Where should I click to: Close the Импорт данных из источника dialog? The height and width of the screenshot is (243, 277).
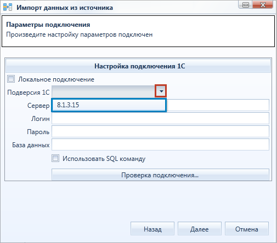pyautogui.click(x=263, y=5)
